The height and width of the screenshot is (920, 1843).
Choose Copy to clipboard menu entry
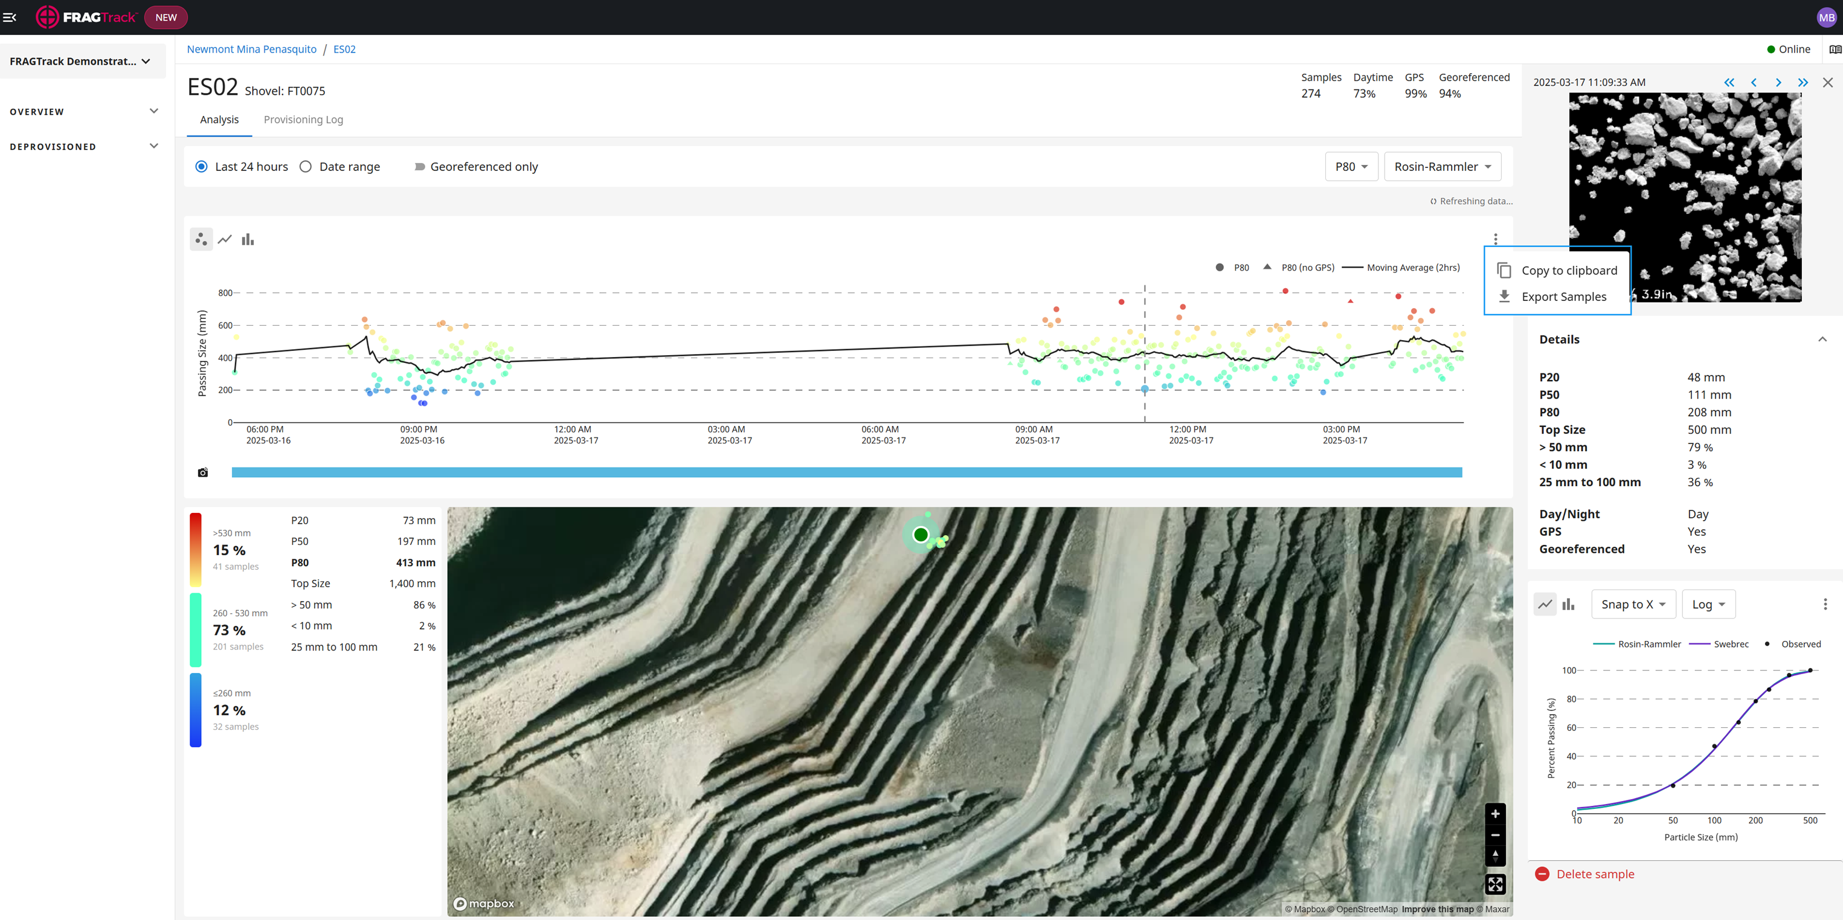1557,271
